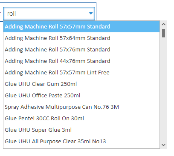174x156 pixels.
Task: Click the scrollbar down arrow
Action: click(163, 145)
